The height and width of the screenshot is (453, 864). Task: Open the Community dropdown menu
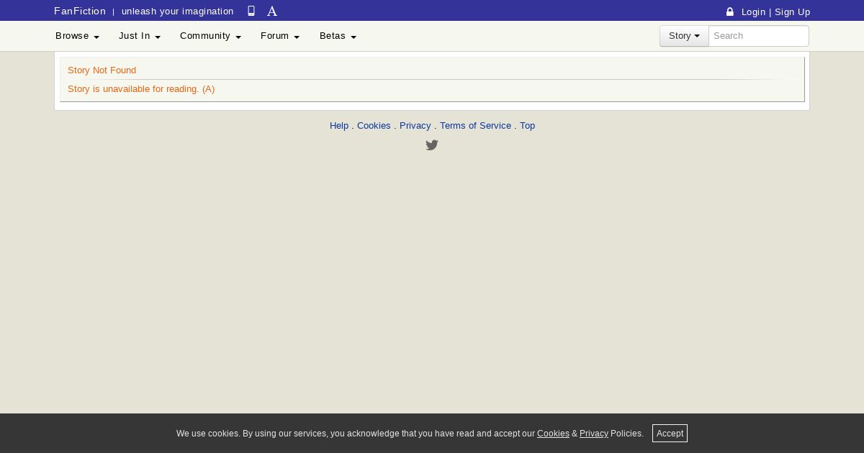210,36
